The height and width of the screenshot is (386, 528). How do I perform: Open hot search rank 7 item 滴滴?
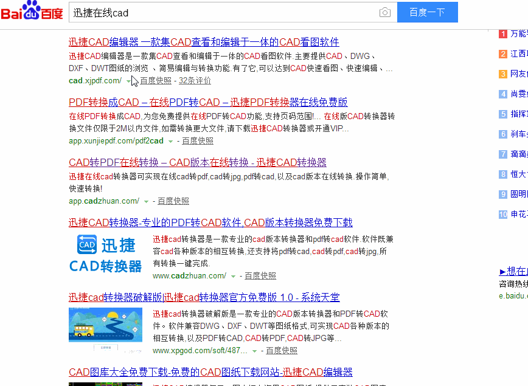tap(519, 154)
